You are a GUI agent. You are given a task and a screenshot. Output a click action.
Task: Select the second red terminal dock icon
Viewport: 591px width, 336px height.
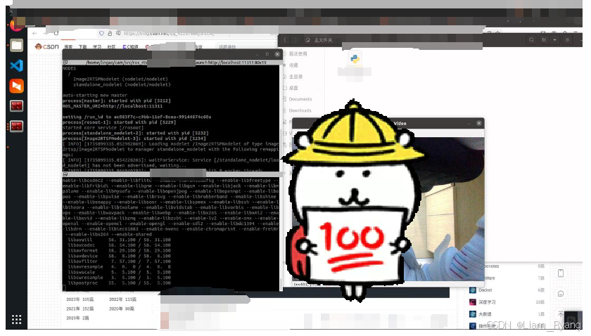tap(16, 126)
